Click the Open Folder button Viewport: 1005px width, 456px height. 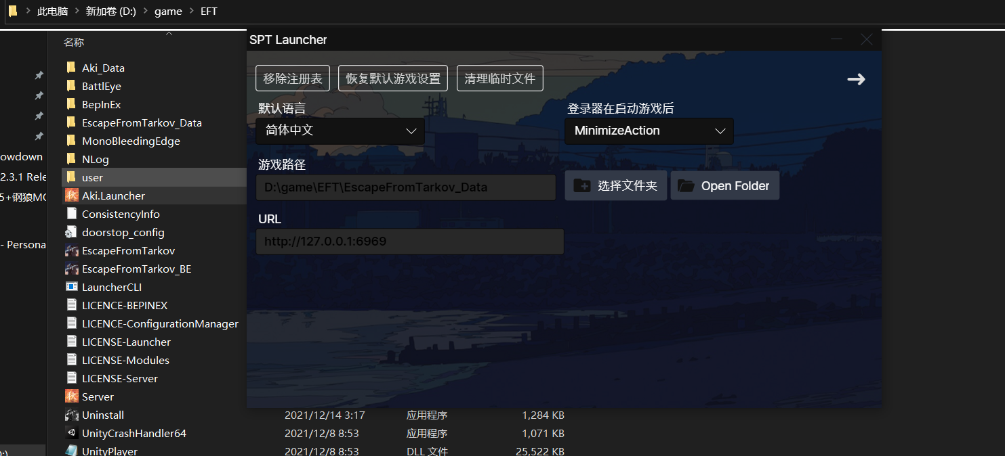[x=725, y=186]
